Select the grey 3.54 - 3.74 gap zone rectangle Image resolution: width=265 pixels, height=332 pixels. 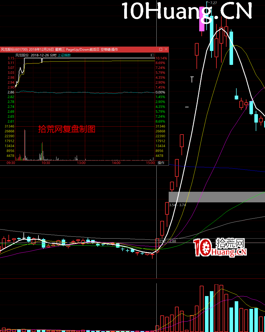click(x=217, y=197)
